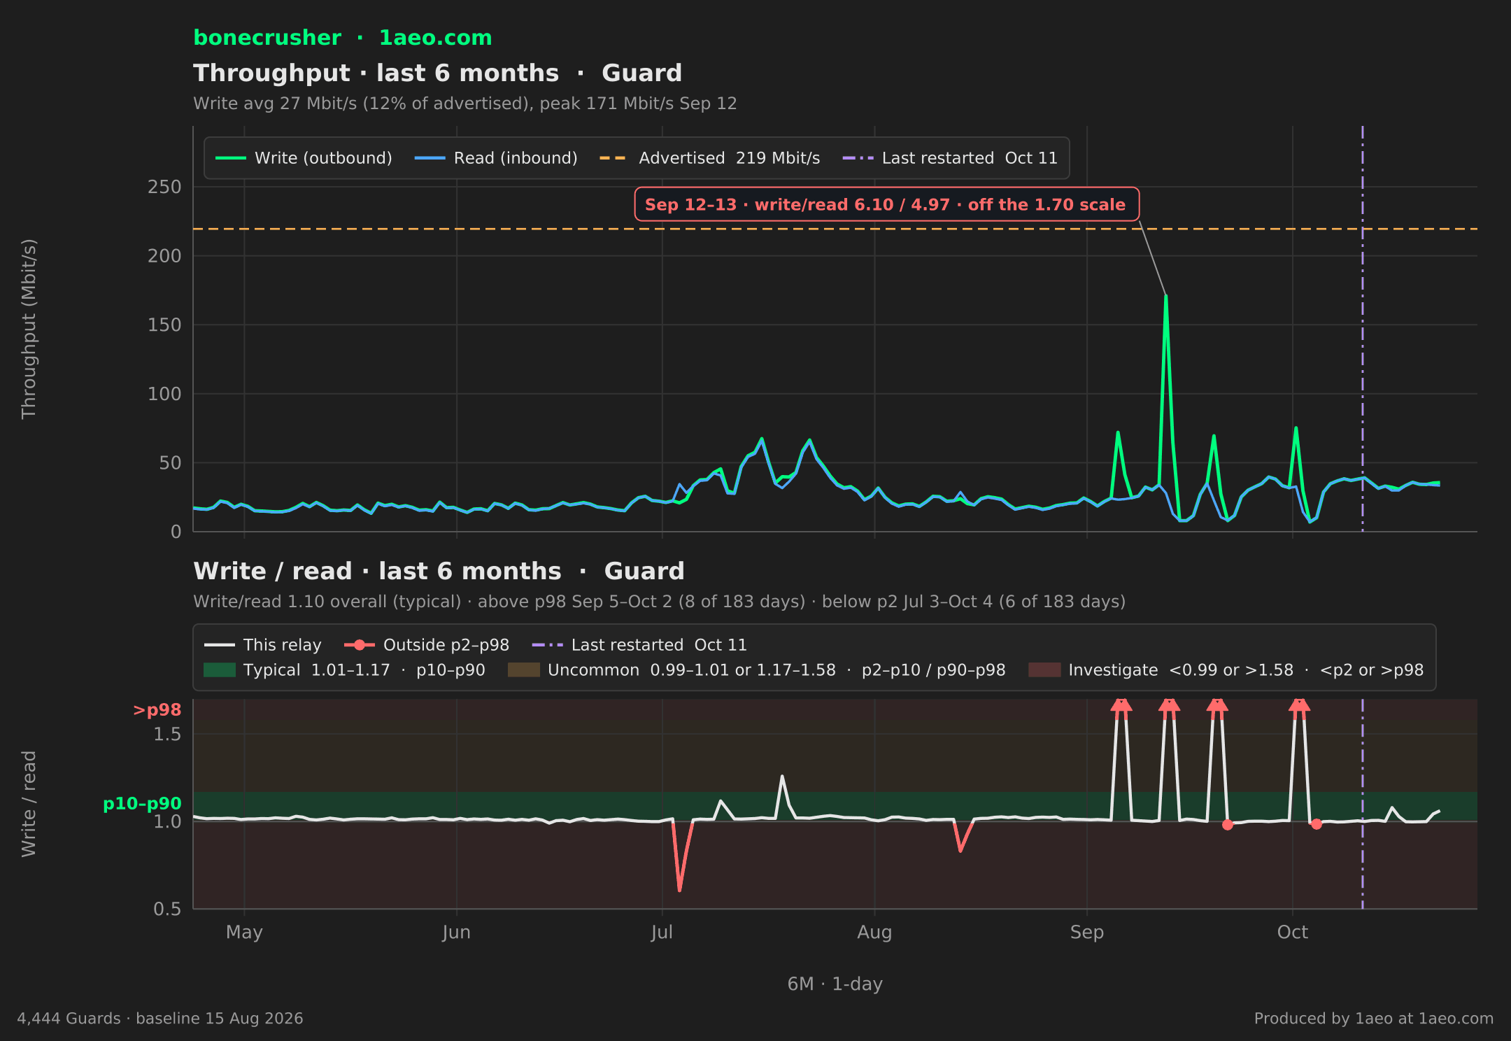The height and width of the screenshot is (1041, 1511).
Task: Click the Write / read last 6 months title
Action: tap(439, 572)
